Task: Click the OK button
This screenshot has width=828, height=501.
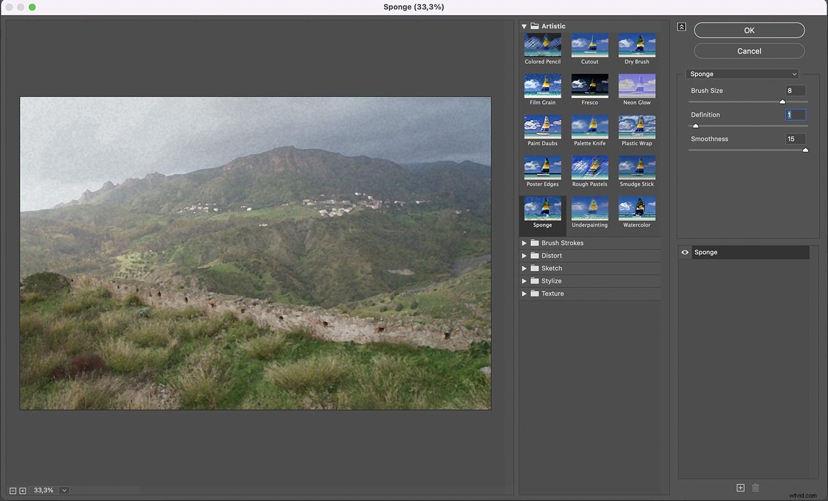Action: [749, 30]
